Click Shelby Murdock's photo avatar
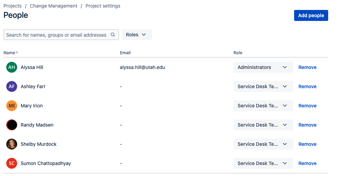Image resolution: width=355 pixels, height=176 pixels. tap(12, 144)
